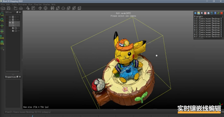Image resolution: width=224 pixels, height=117 pixels.
Task: Open the Tools menu
Action: tap(14, 4)
